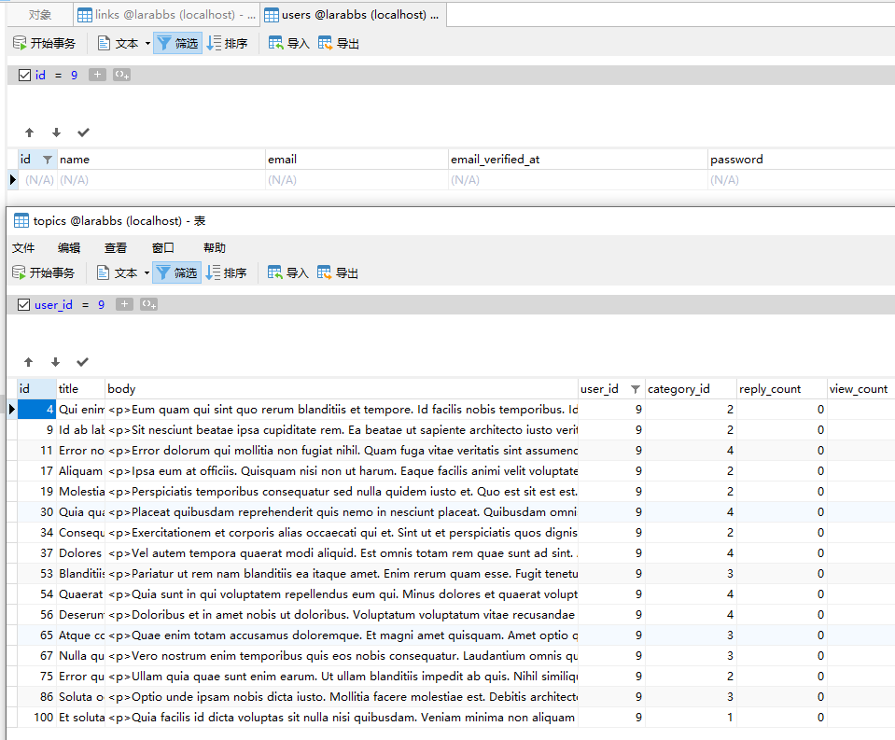Open 文本 dropdown in users tab toolbar
The width and height of the screenshot is (895, 740).
tap(147, 44)
